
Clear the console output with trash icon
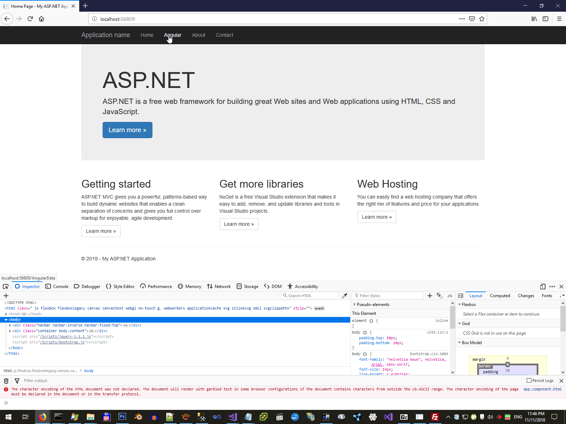point(6,381)
